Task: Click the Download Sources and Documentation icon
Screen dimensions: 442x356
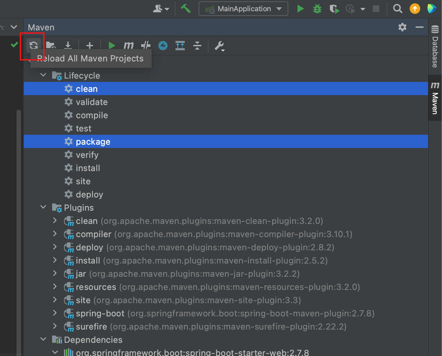Action: 68,45
